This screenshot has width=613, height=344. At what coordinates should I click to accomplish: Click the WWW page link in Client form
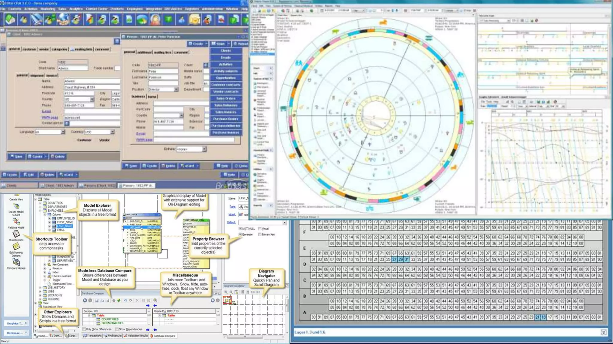[50, 117]
